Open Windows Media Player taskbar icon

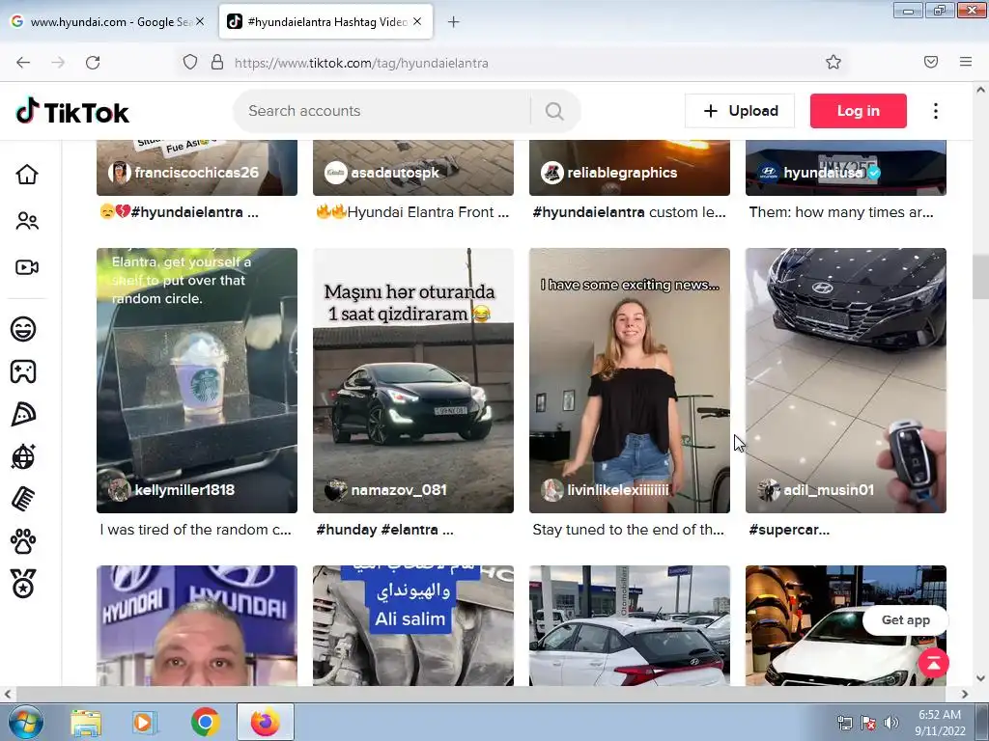click(x=143, y=723)
